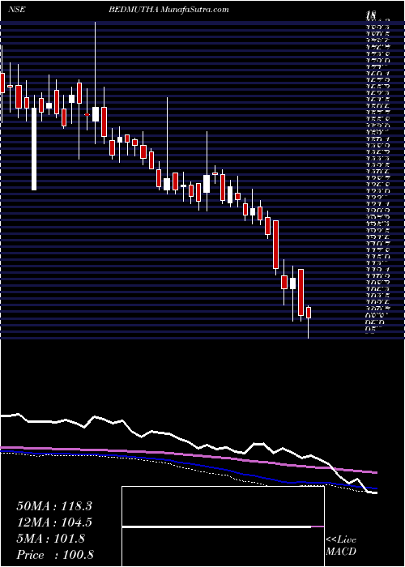The image size is (405, 567).
Task: Select the 50MA : 118.3 reading
Action: (x=54, y=506)
